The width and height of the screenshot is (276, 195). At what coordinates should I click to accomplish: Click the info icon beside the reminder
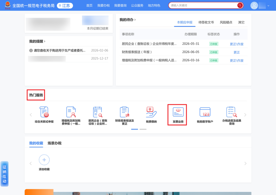pyautogui.click(x=31, y=51)
